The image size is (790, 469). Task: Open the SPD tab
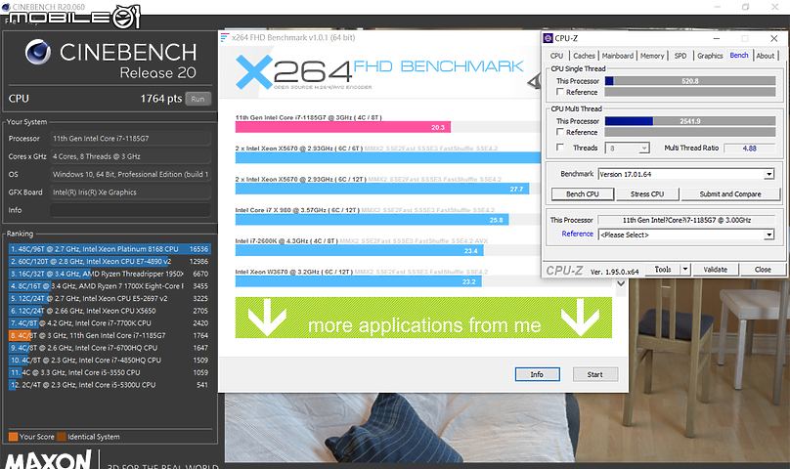tap(680, 56)
